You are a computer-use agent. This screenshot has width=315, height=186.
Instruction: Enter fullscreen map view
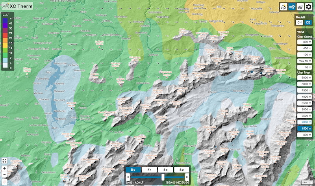[x=4, y=161]
